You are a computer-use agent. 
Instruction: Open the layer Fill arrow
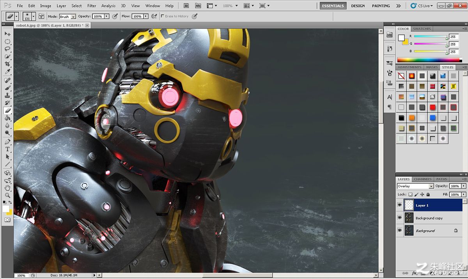tap(463, 194)
